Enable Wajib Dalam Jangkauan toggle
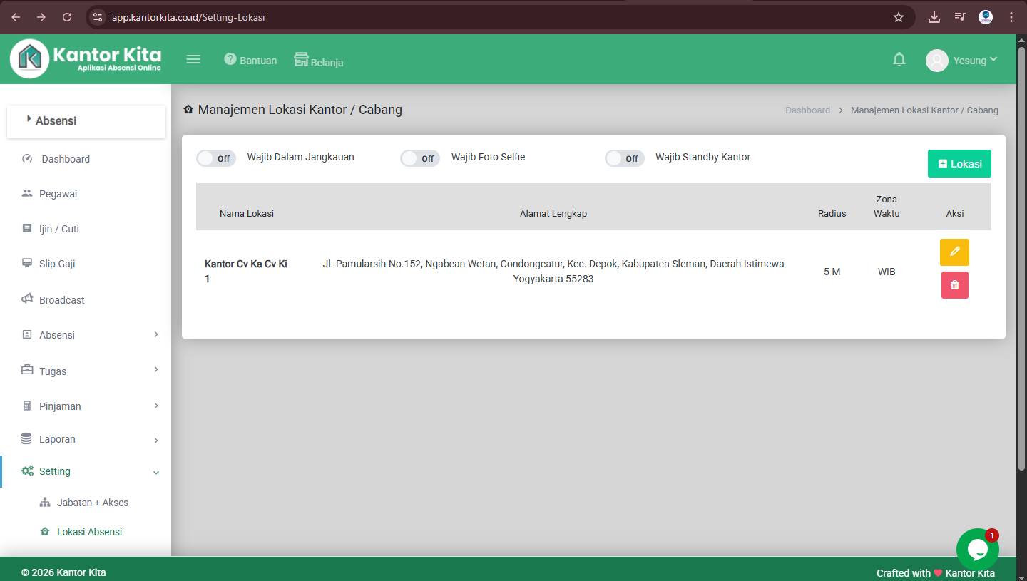 (x=216, y=158)
